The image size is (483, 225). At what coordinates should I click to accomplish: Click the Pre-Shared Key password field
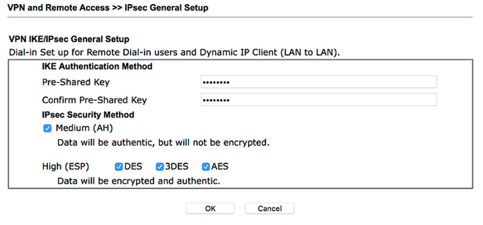[x=318, y=82]
